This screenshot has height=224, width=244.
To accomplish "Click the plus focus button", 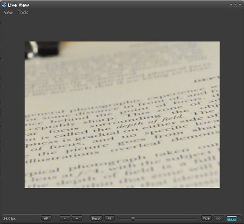I will tap(77, 218).
